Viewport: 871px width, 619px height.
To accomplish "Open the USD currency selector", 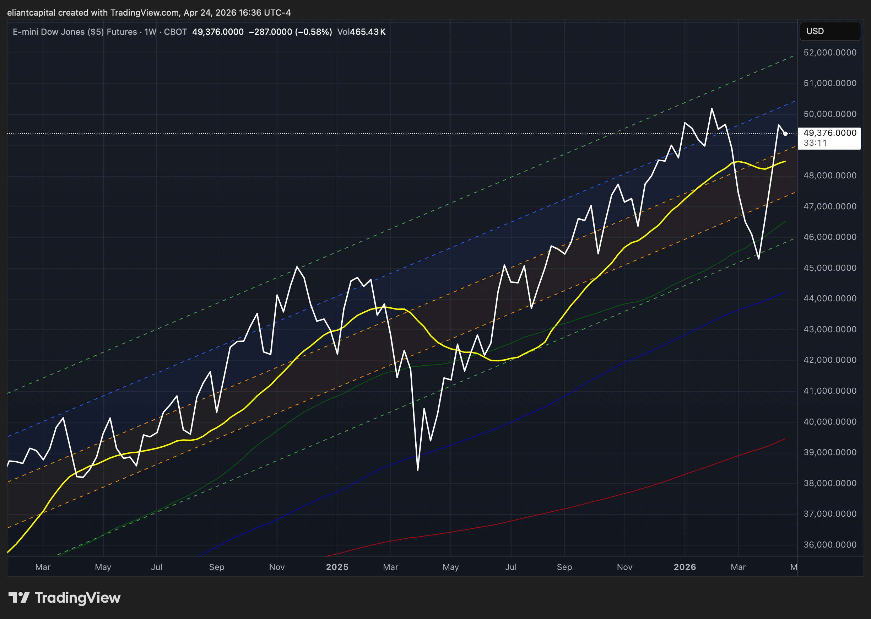I will point(830,31).
